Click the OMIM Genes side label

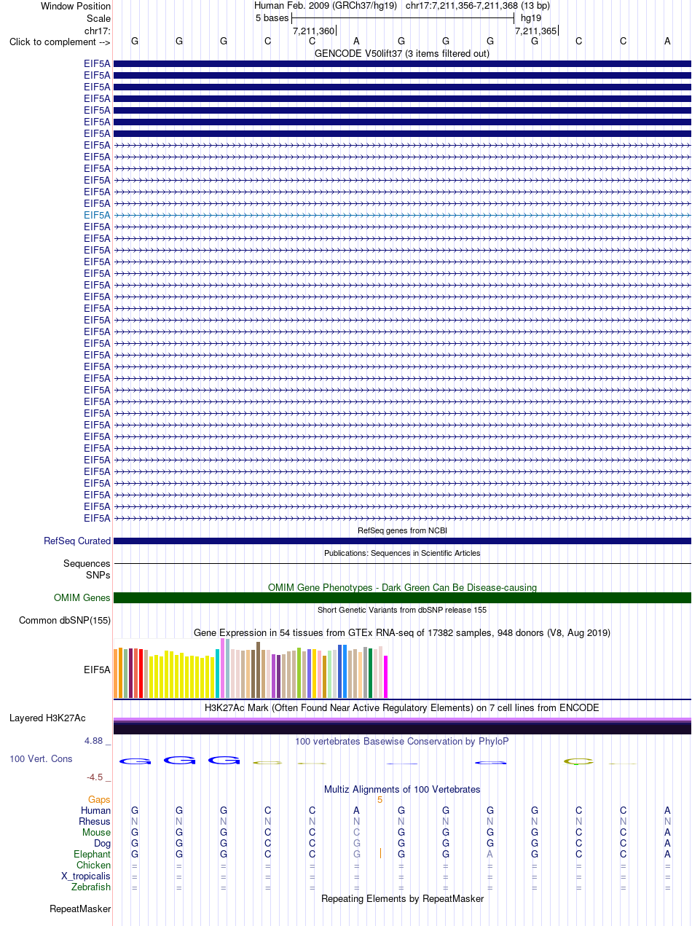click(82, 598)
